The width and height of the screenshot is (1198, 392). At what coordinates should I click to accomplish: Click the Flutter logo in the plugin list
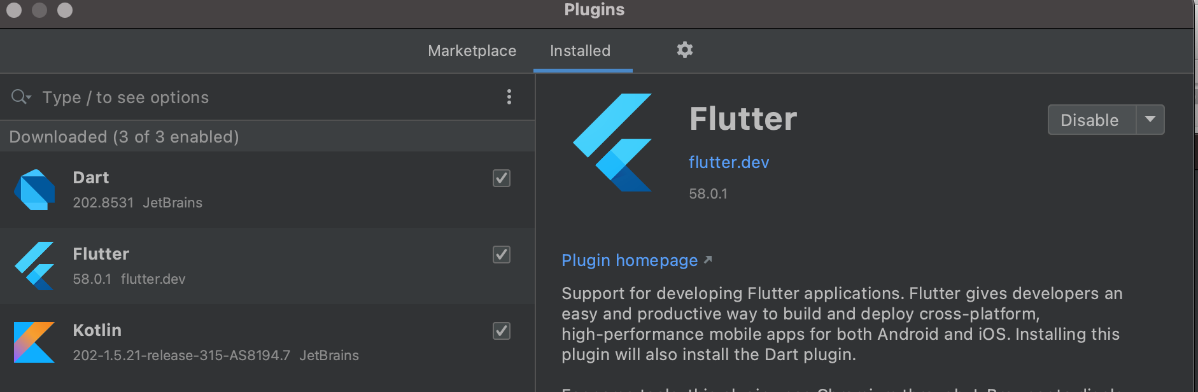coord(34,266)
